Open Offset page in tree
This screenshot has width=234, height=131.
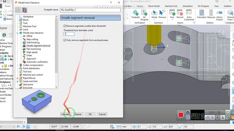point(29,36)
